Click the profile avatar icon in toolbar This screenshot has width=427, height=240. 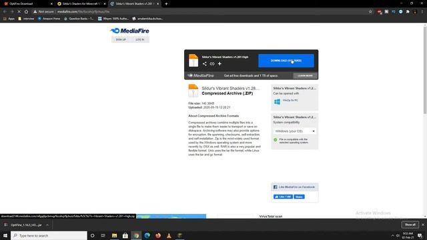click(415, 12)
